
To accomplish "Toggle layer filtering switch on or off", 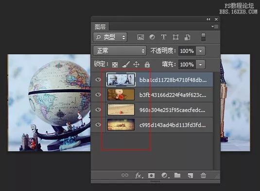I will click(x=203, y=37).
